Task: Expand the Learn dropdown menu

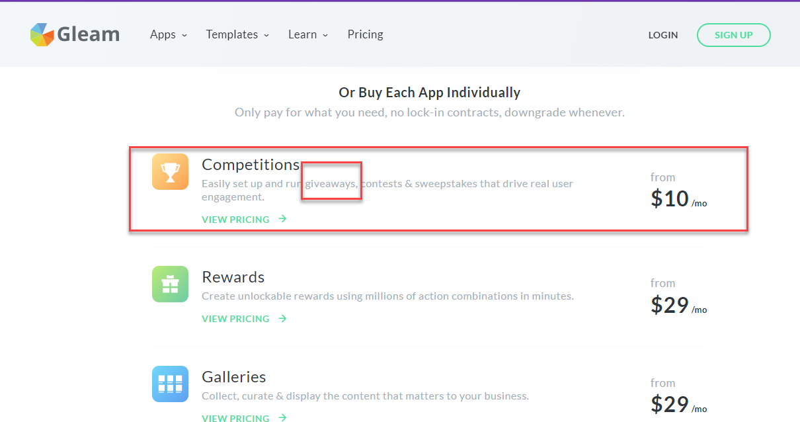Action: (308, 34)
